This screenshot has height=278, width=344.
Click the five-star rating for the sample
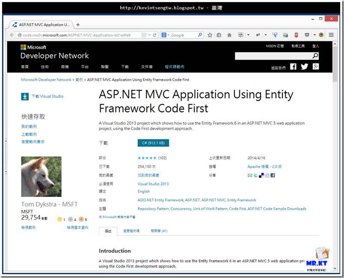tap(147, 158)
